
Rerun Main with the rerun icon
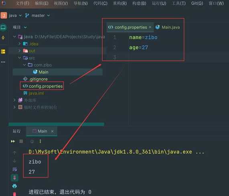(x=13, y=141)
